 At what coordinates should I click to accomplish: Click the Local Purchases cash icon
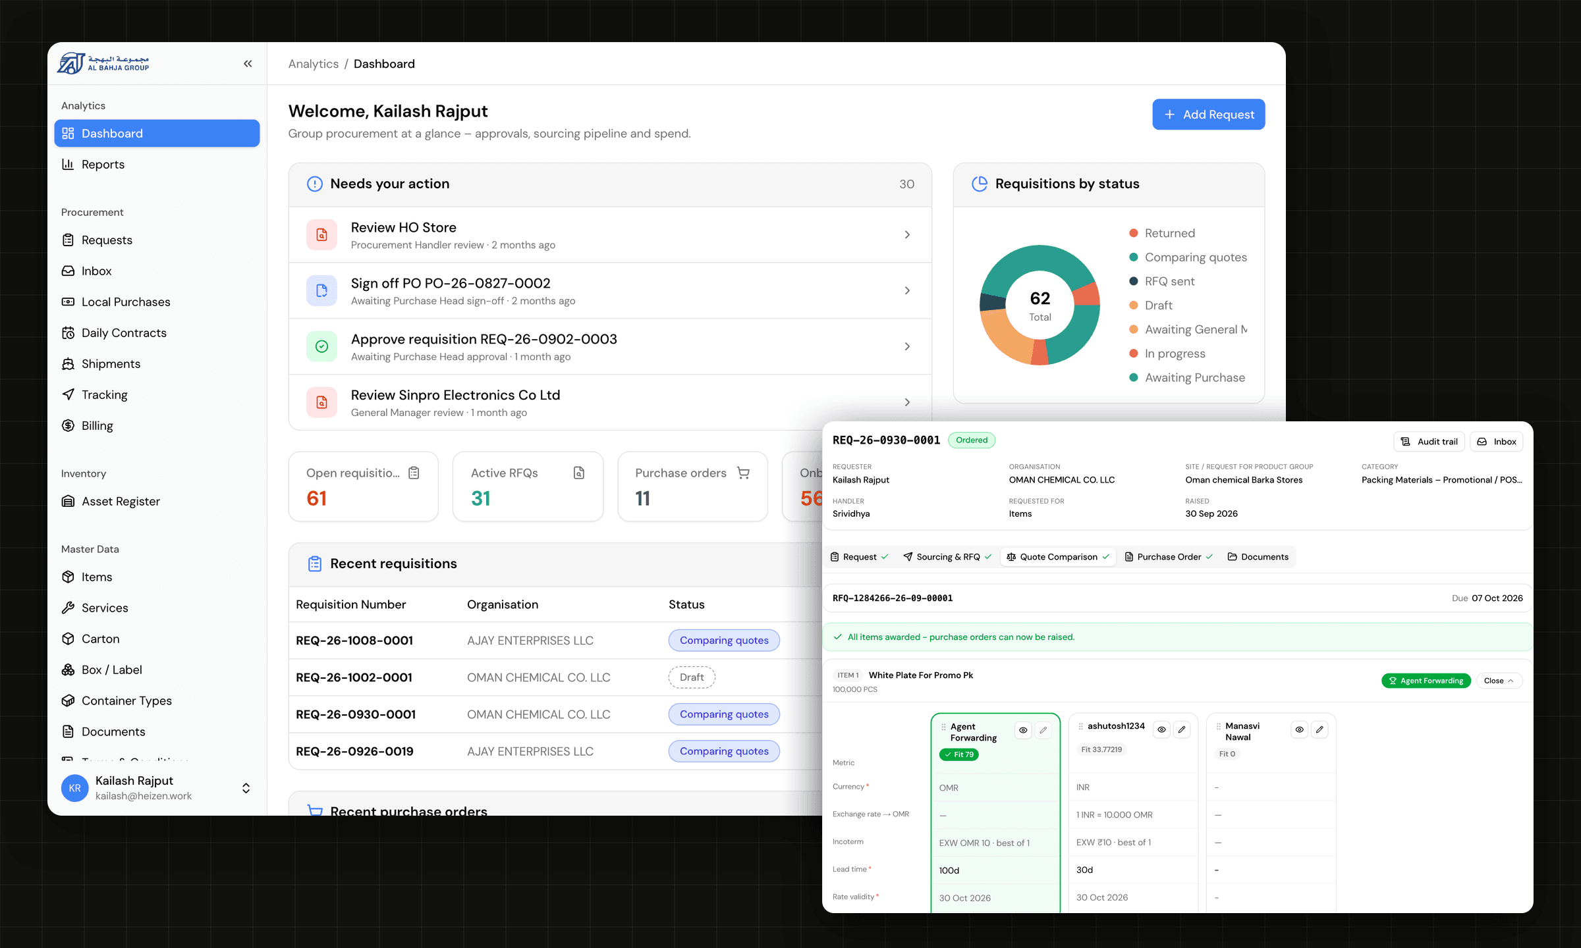68,302
